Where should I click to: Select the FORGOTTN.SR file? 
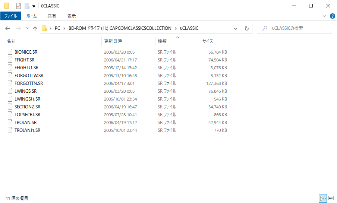29,83
